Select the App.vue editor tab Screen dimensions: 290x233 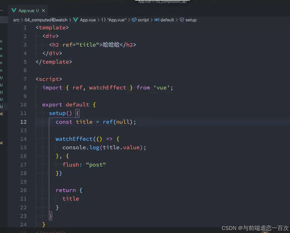(28, 10)
